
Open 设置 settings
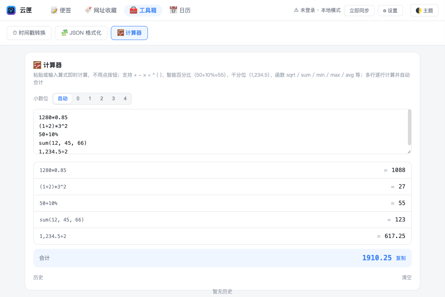(390, 10)
